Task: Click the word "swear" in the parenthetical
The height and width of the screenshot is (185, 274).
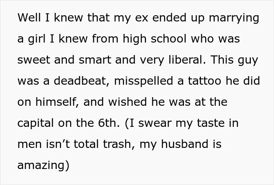Action: pos(155,124)
